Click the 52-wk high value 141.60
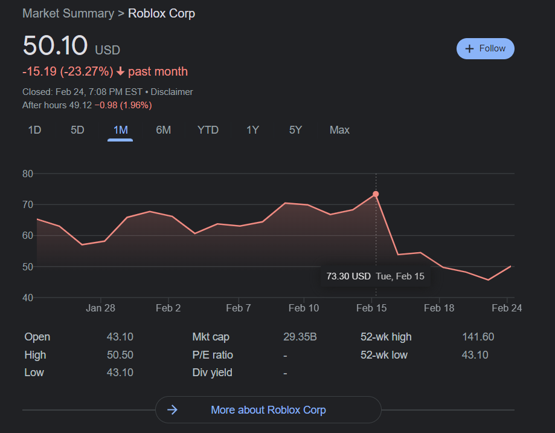This screenshot has height=433, width=555. (x=478, y=337)
